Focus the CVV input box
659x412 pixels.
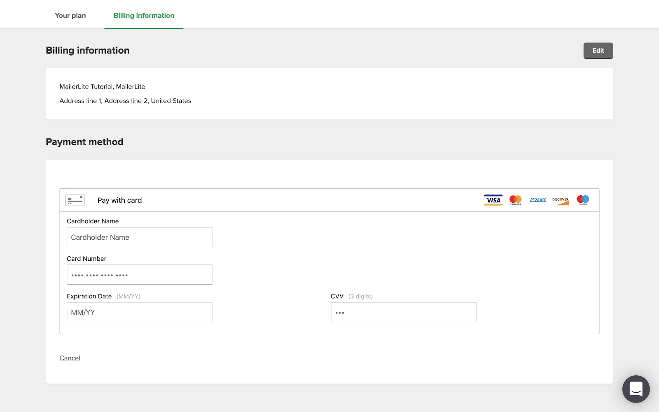click(403, 312)
